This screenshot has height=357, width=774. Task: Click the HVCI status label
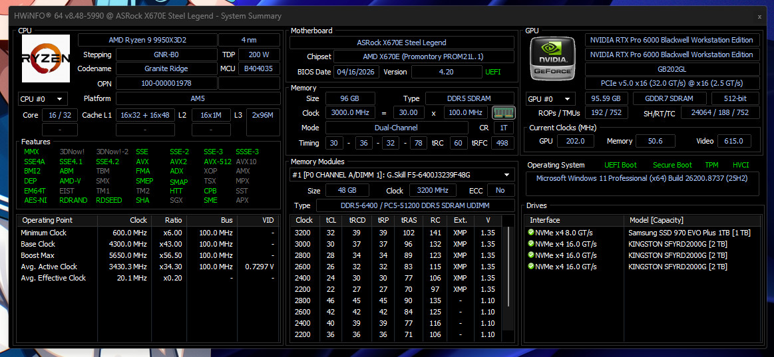coord(741,165)
